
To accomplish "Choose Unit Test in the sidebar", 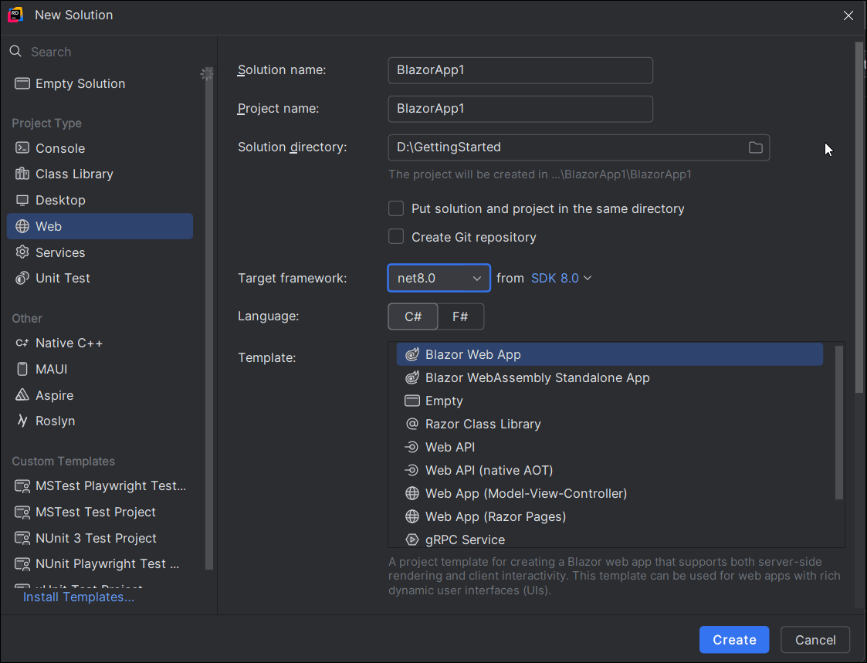I will click(63, 279).
